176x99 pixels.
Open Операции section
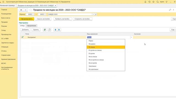(x=5, y=47)
